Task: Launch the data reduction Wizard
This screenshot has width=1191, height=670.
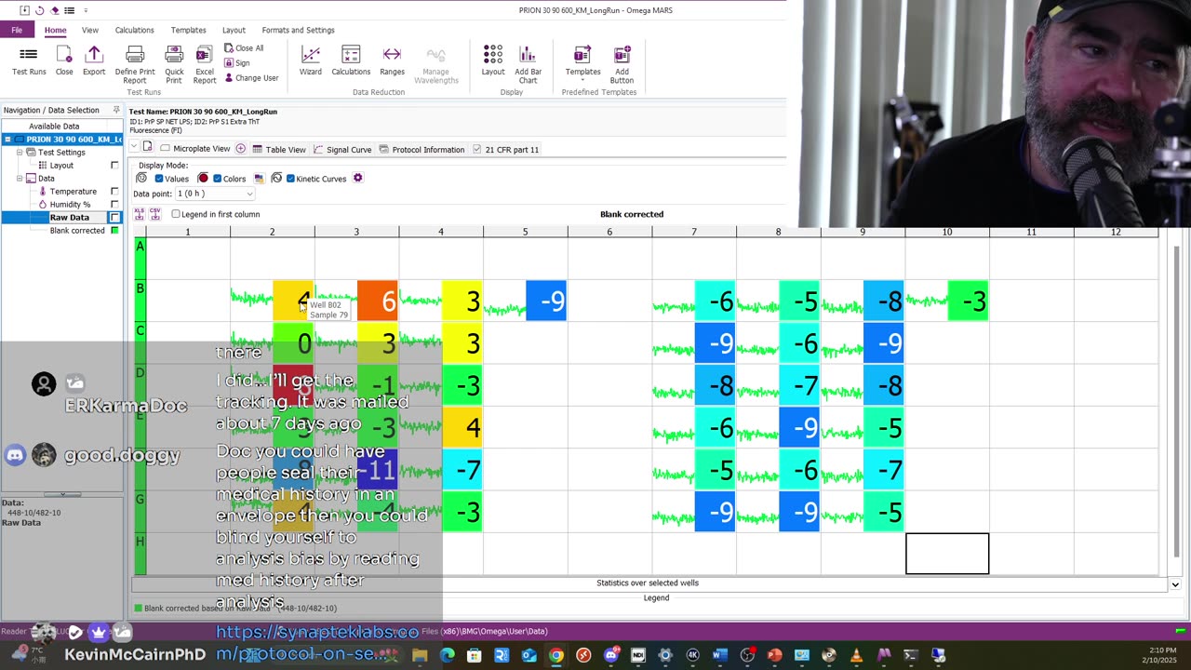Action: pyautogui.click(x=311, y=60)
